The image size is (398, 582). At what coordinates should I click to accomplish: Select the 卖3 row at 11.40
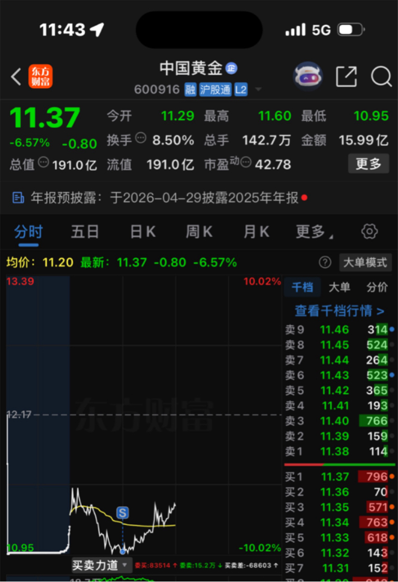(x=339, y=421)
